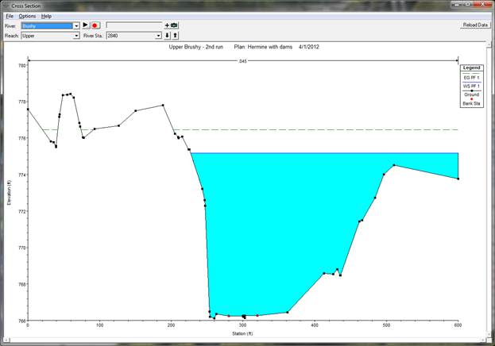Open the River Sta. dropdown showing 2840
This screenshot has height=346, width=495.
(x=158, y=36)
